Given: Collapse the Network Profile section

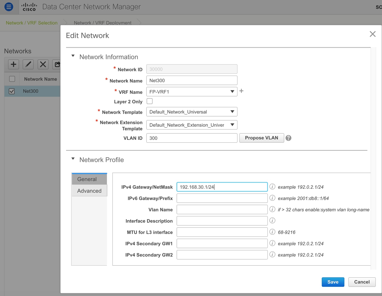Looking at the screenshot, I should (x=73, y=159).
